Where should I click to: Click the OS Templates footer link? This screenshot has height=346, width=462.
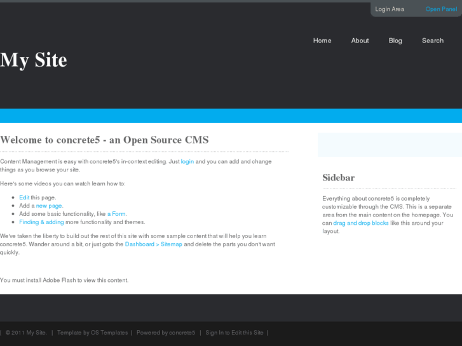tap(109, 333)
